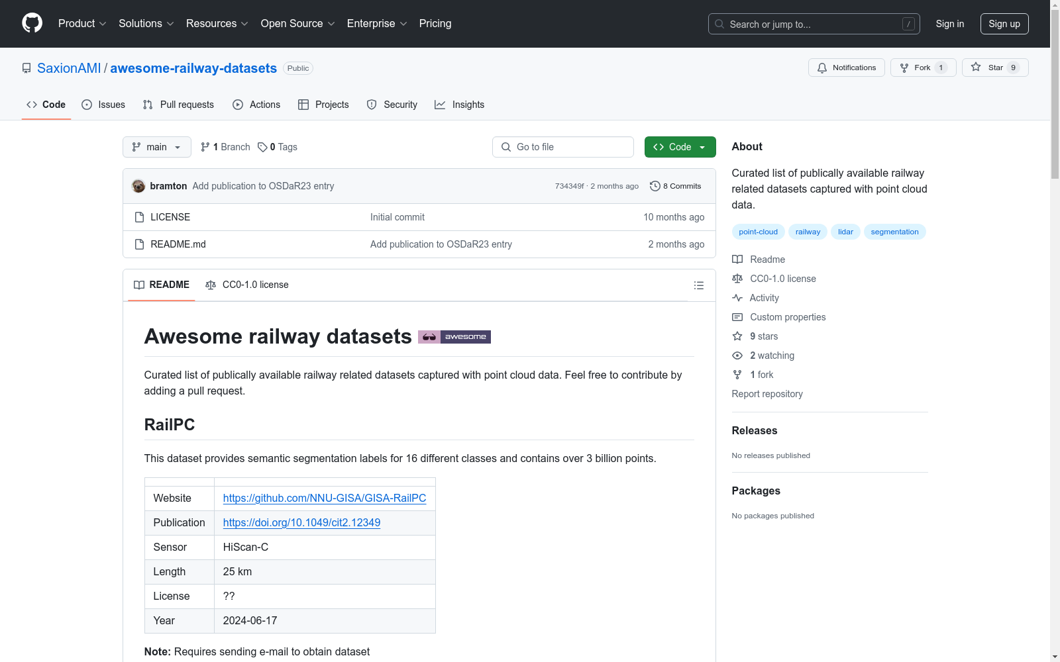
Task: Expand the Product menu
Action: pyautogui.click(x=82, y=23)
